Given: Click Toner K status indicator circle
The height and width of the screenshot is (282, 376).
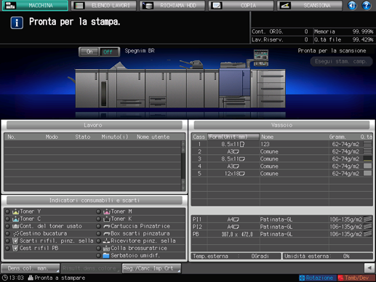Looking at the screenshot, I should coord(98,219).
